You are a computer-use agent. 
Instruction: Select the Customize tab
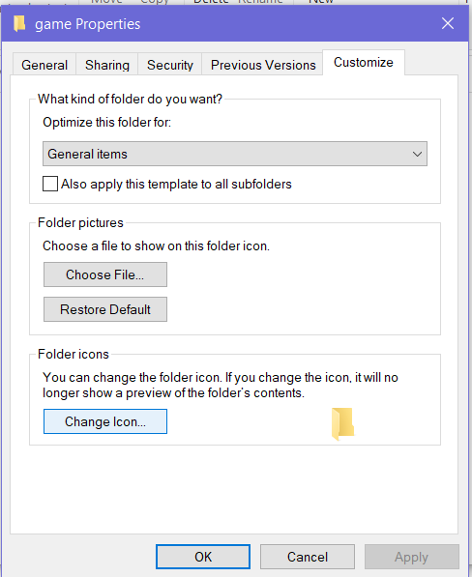point(364,62)
